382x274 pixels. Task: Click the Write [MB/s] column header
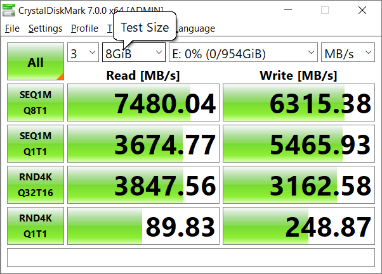click(298, 75)
